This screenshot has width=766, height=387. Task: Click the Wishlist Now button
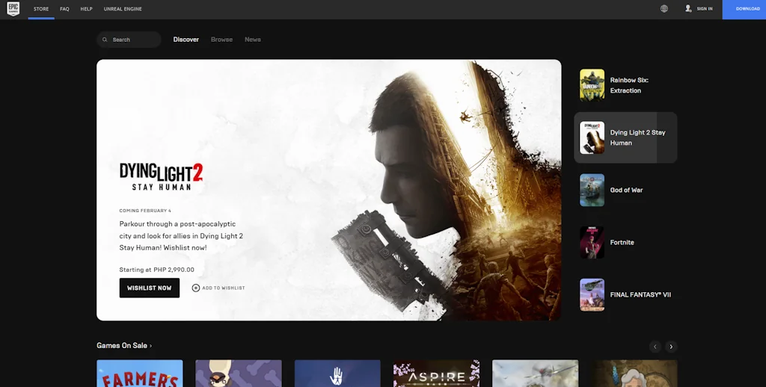click(x=150, y=288)
